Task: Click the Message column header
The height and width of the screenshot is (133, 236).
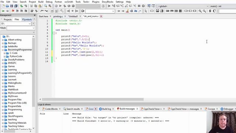Action: click(77, 114)
